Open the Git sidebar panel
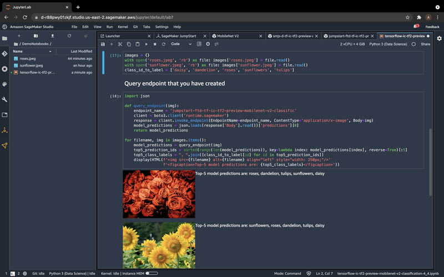Screen dimensions: 444x277 (x=4, y=53)
